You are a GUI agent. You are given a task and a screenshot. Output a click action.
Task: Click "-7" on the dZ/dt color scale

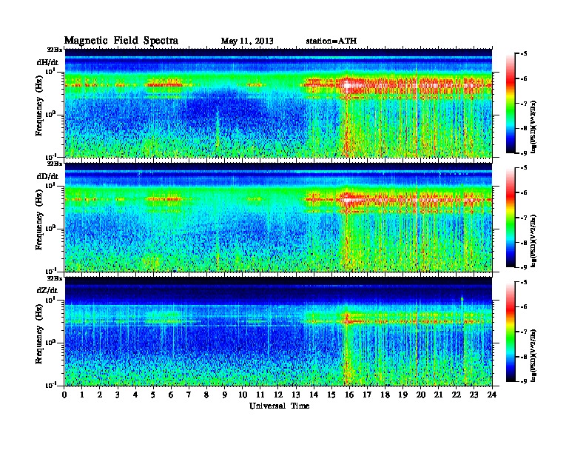523,332
